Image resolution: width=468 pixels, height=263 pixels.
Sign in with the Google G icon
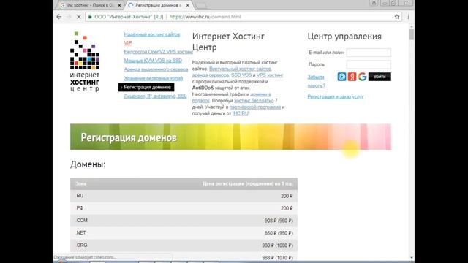363,77
